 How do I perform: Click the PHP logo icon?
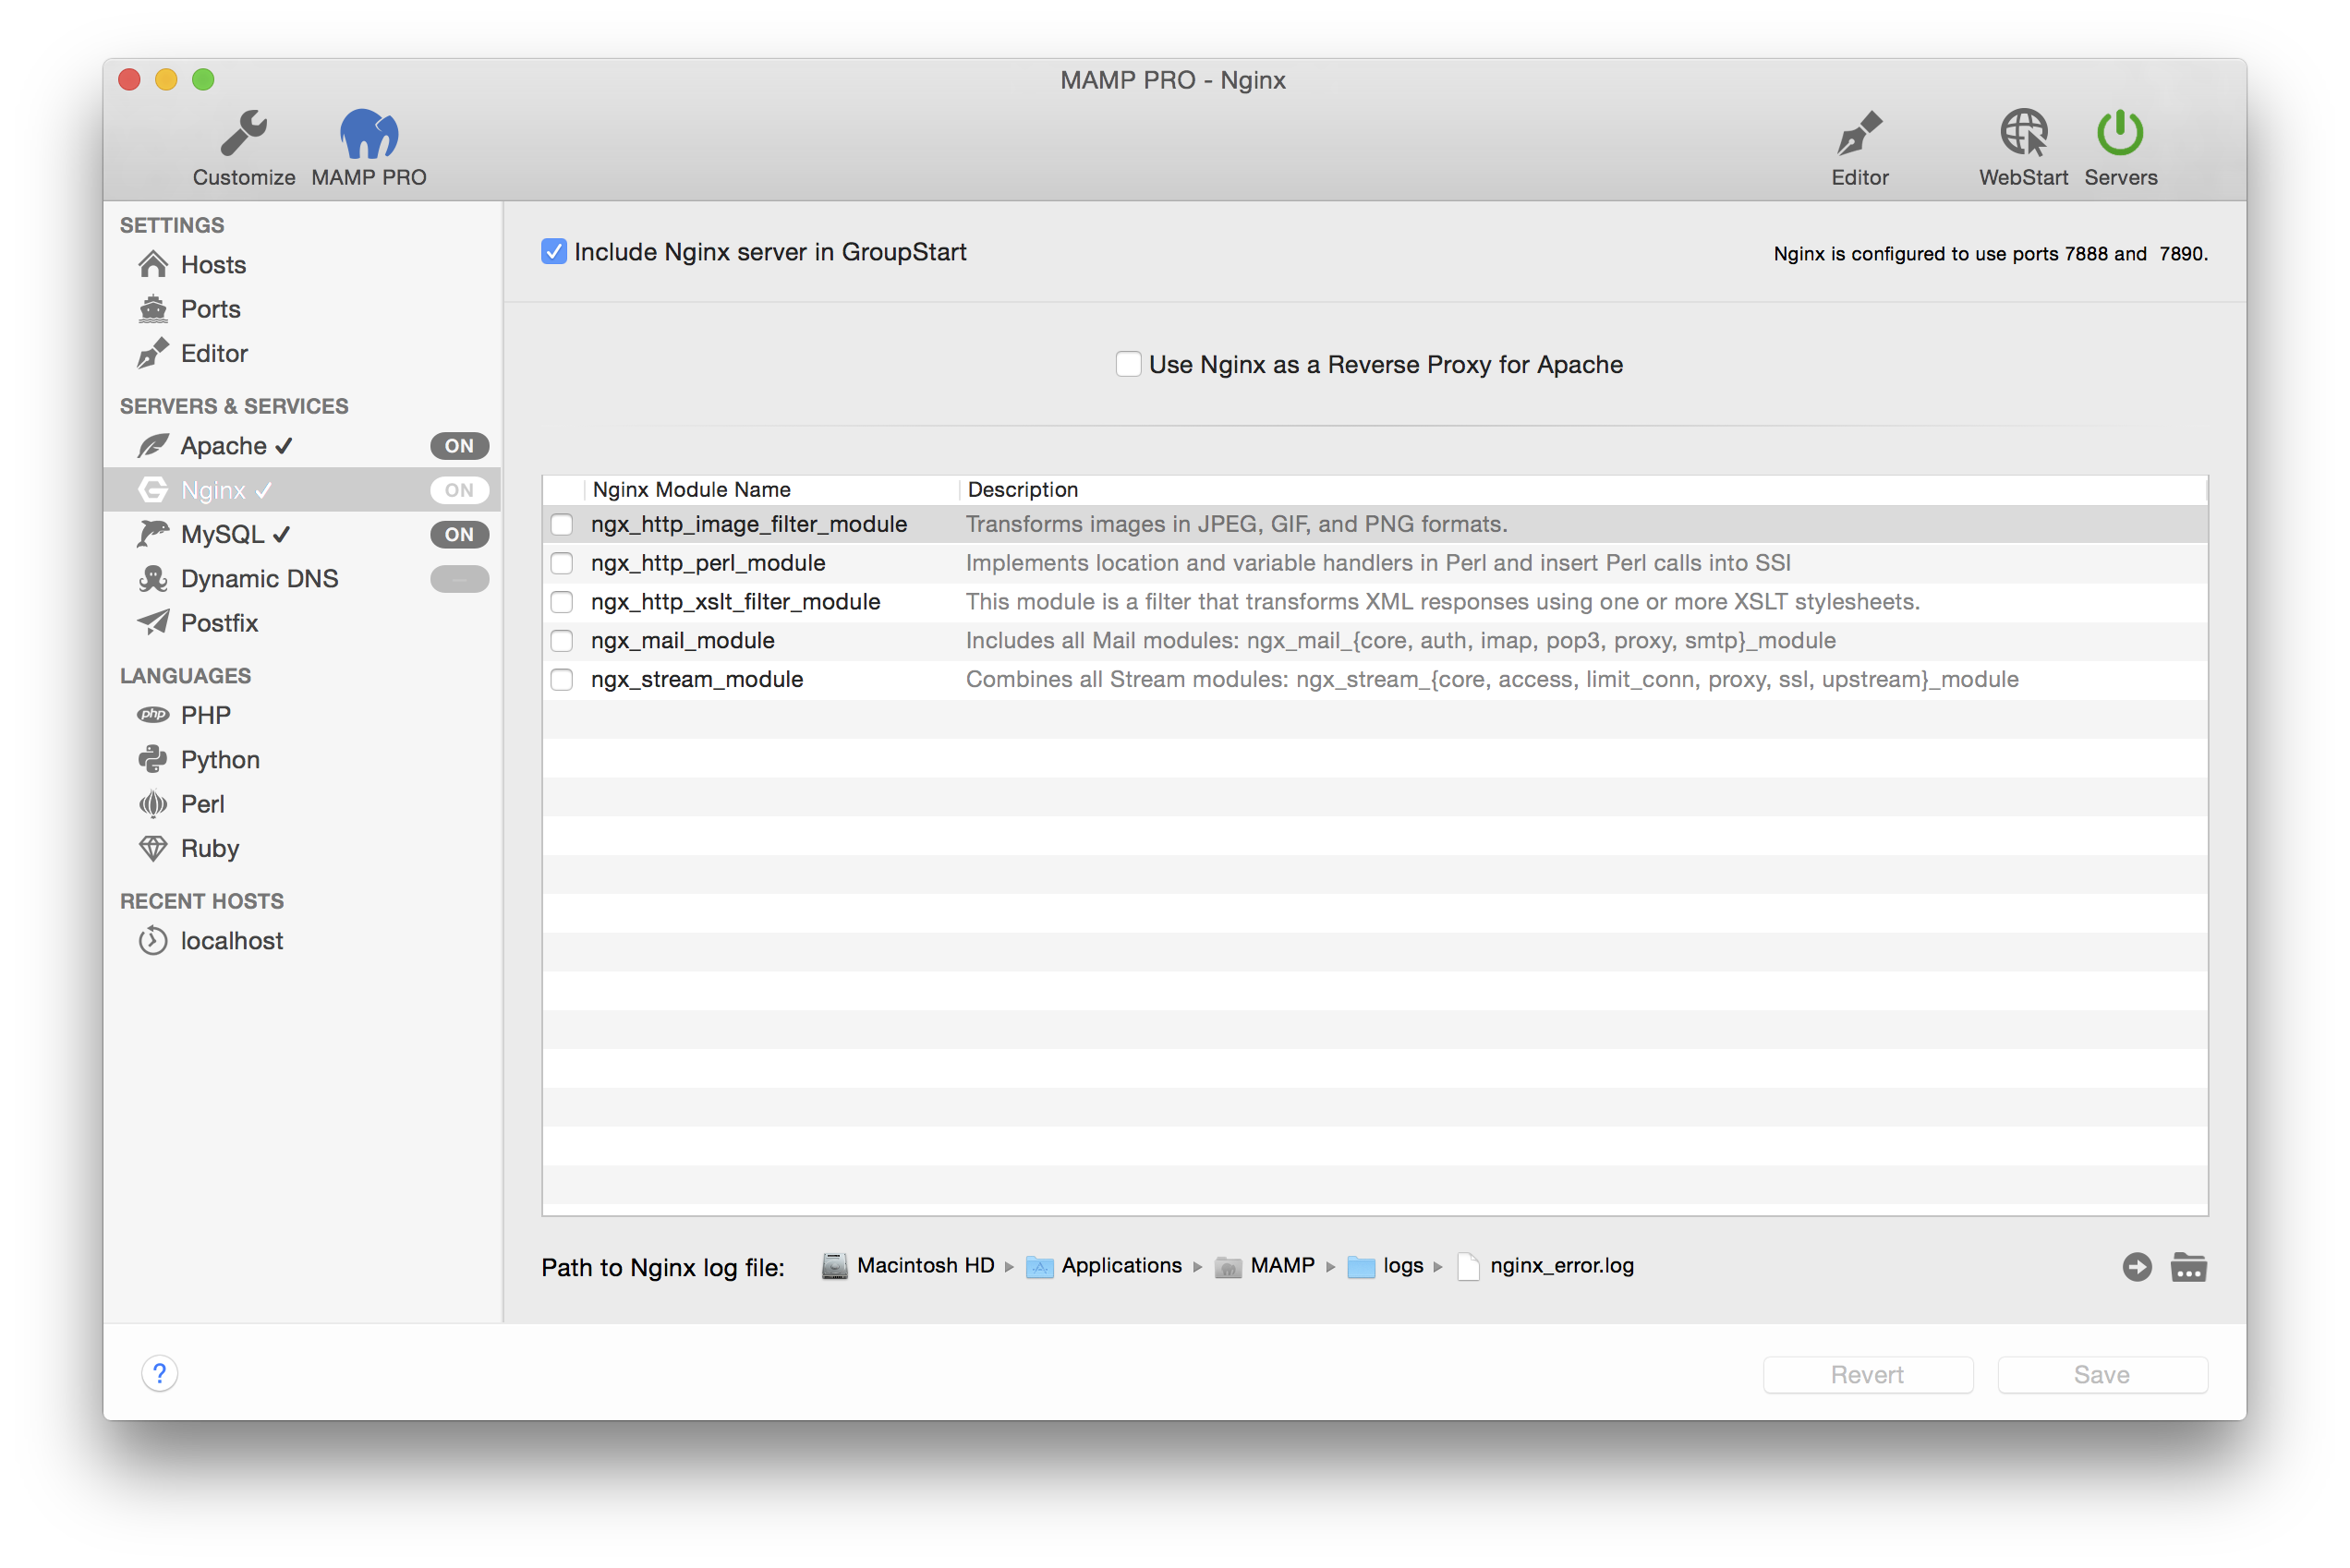click(x=153, y=715)
